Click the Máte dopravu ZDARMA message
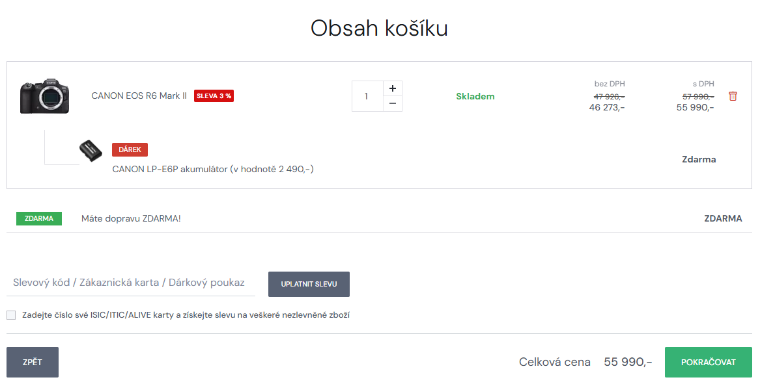The width and height of the screenshot is (760, 384). tap(131, 218)
